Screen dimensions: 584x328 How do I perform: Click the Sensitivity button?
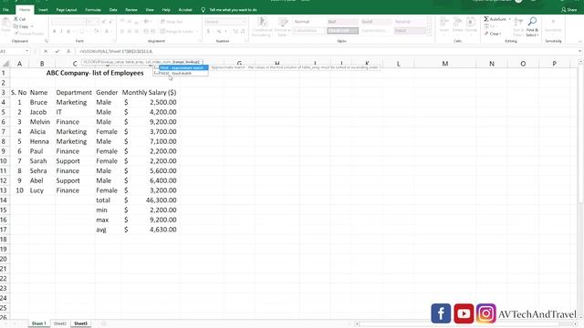click(553, 26)
